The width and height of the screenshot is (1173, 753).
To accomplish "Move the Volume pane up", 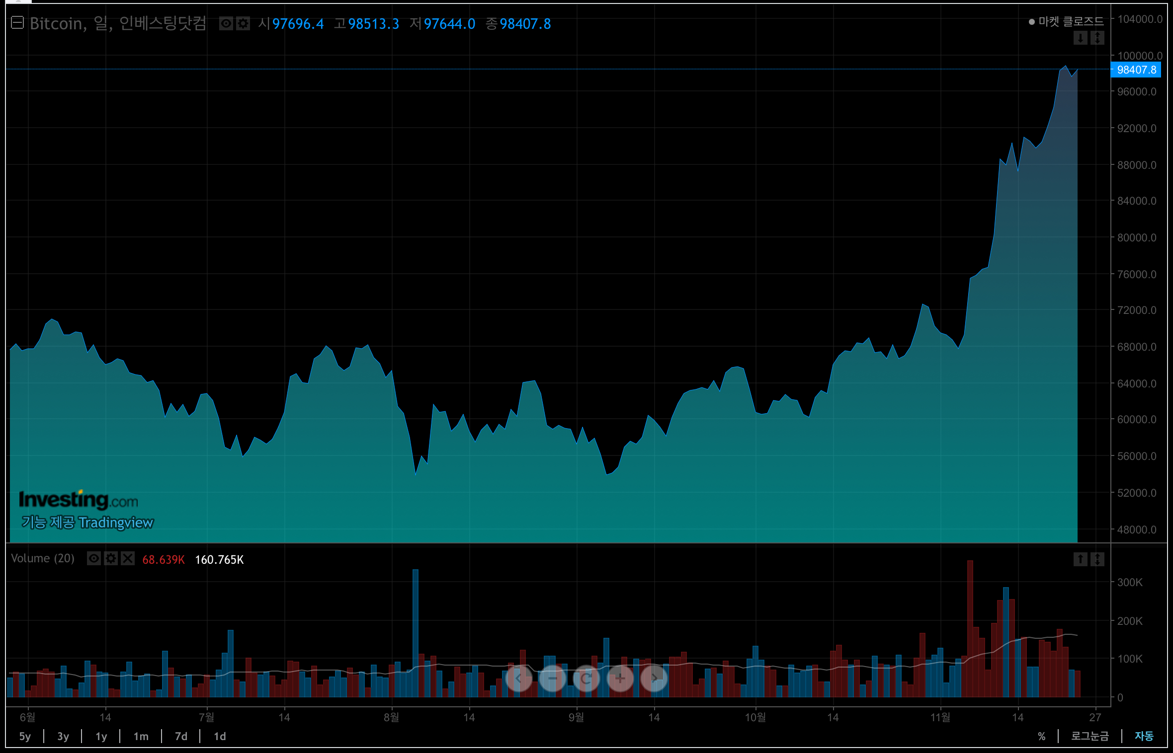I will (x=1080, y=559).
